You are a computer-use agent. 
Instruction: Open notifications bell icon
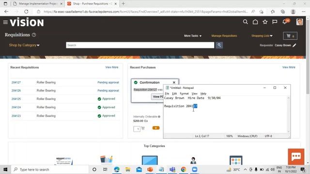pos(285,22)
